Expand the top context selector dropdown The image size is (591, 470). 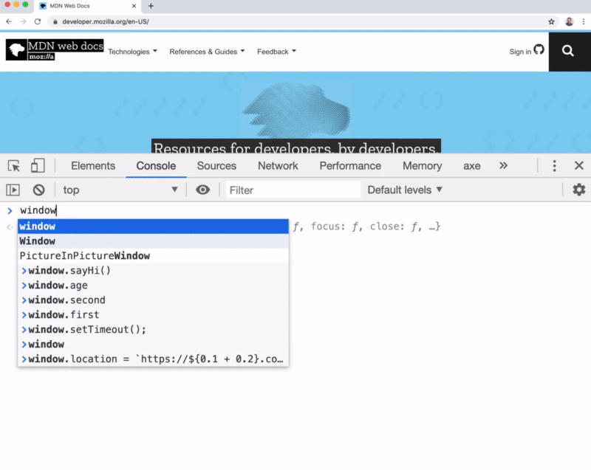(120, 190)
